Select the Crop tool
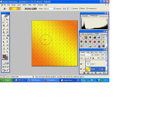Viewport: 164px width, 137px height. click(4, 26)
